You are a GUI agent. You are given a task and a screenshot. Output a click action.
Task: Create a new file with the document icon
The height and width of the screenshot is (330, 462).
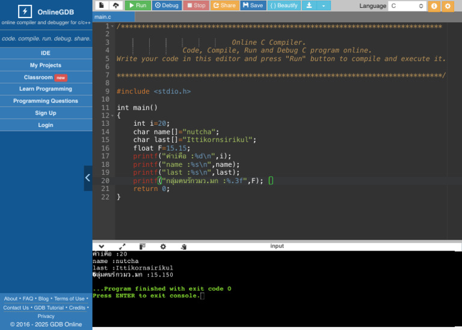point(102,5)
